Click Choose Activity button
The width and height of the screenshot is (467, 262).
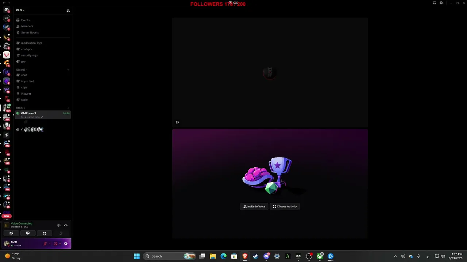point(285,206)
